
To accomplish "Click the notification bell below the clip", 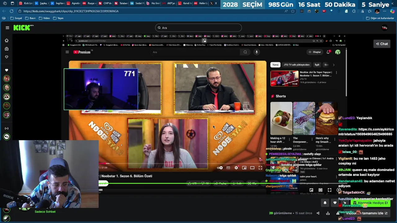I will pyautogui.click(x=325, y=203).
